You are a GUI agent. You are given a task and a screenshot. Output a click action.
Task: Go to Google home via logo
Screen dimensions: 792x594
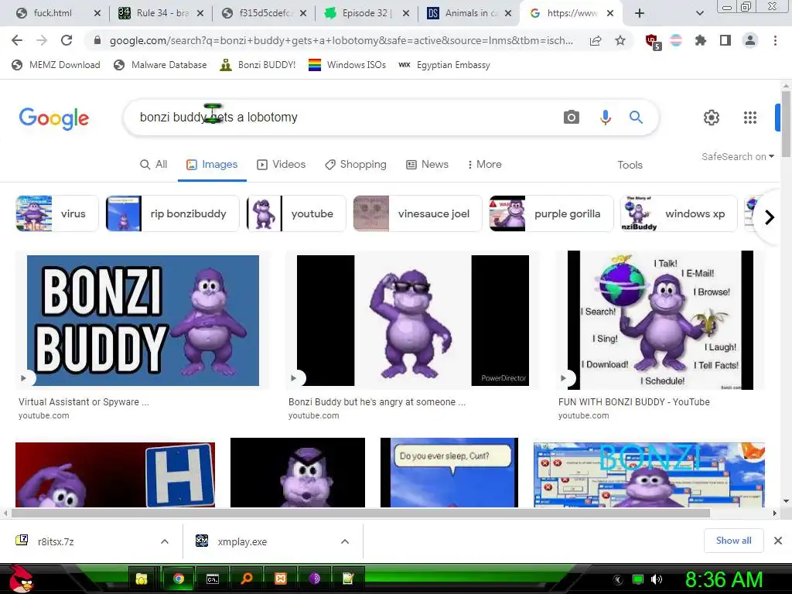pyautogui.click(x=54, y=118)
